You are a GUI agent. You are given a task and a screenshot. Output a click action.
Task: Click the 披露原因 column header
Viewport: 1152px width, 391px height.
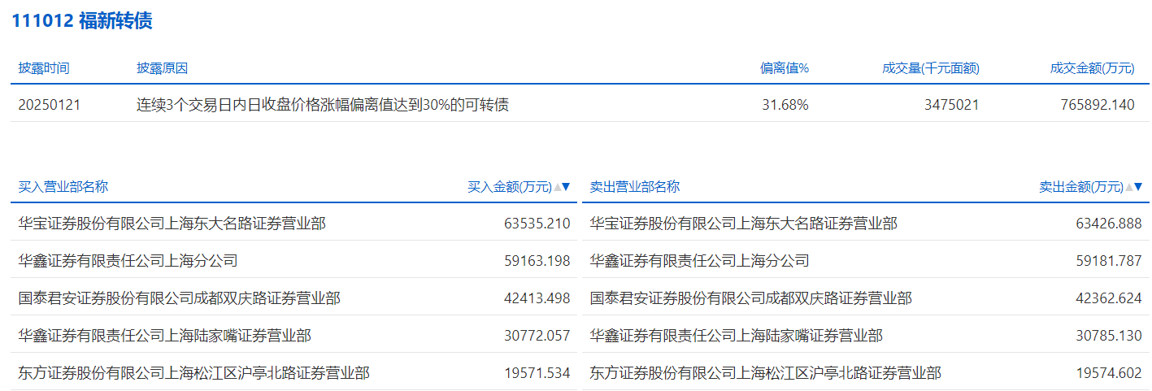pos(162,68)
